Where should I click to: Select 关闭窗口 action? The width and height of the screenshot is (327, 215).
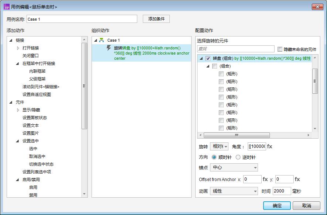pyautogui.click(x=31, y=56)
